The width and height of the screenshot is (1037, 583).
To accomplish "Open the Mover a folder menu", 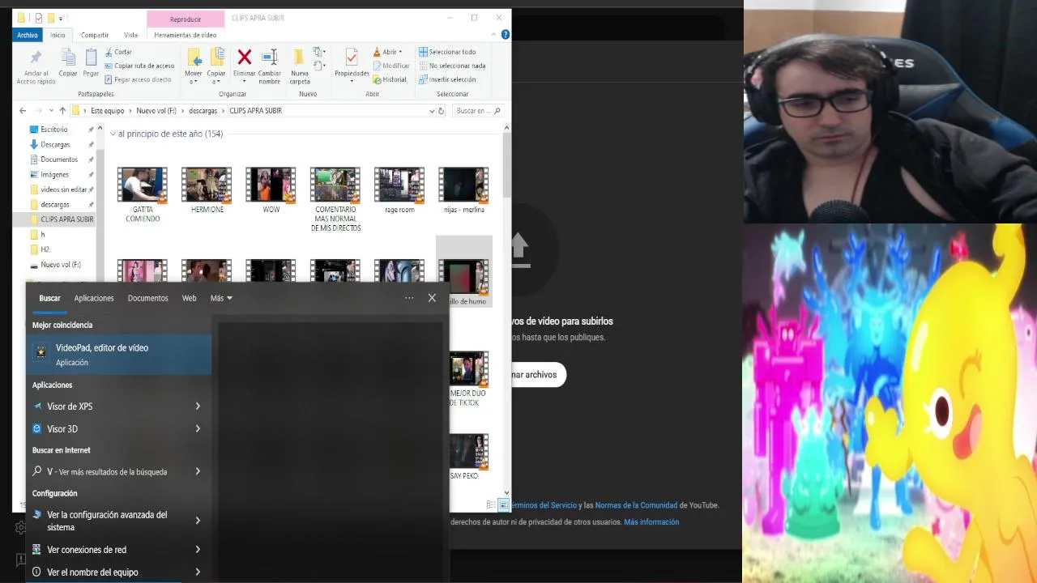I will 194,67.
